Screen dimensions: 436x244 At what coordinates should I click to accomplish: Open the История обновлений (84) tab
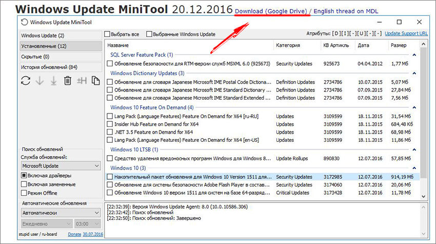61,67
